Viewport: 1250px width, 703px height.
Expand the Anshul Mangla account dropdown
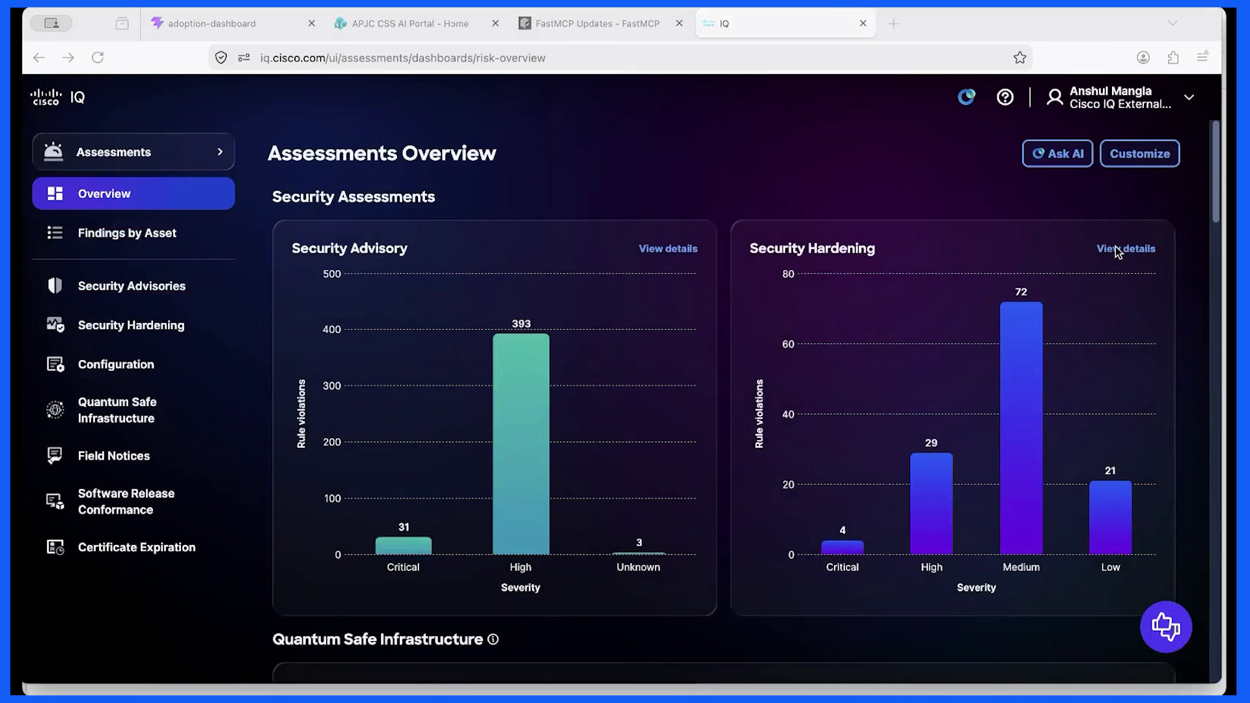click(x=1189, y=98)
